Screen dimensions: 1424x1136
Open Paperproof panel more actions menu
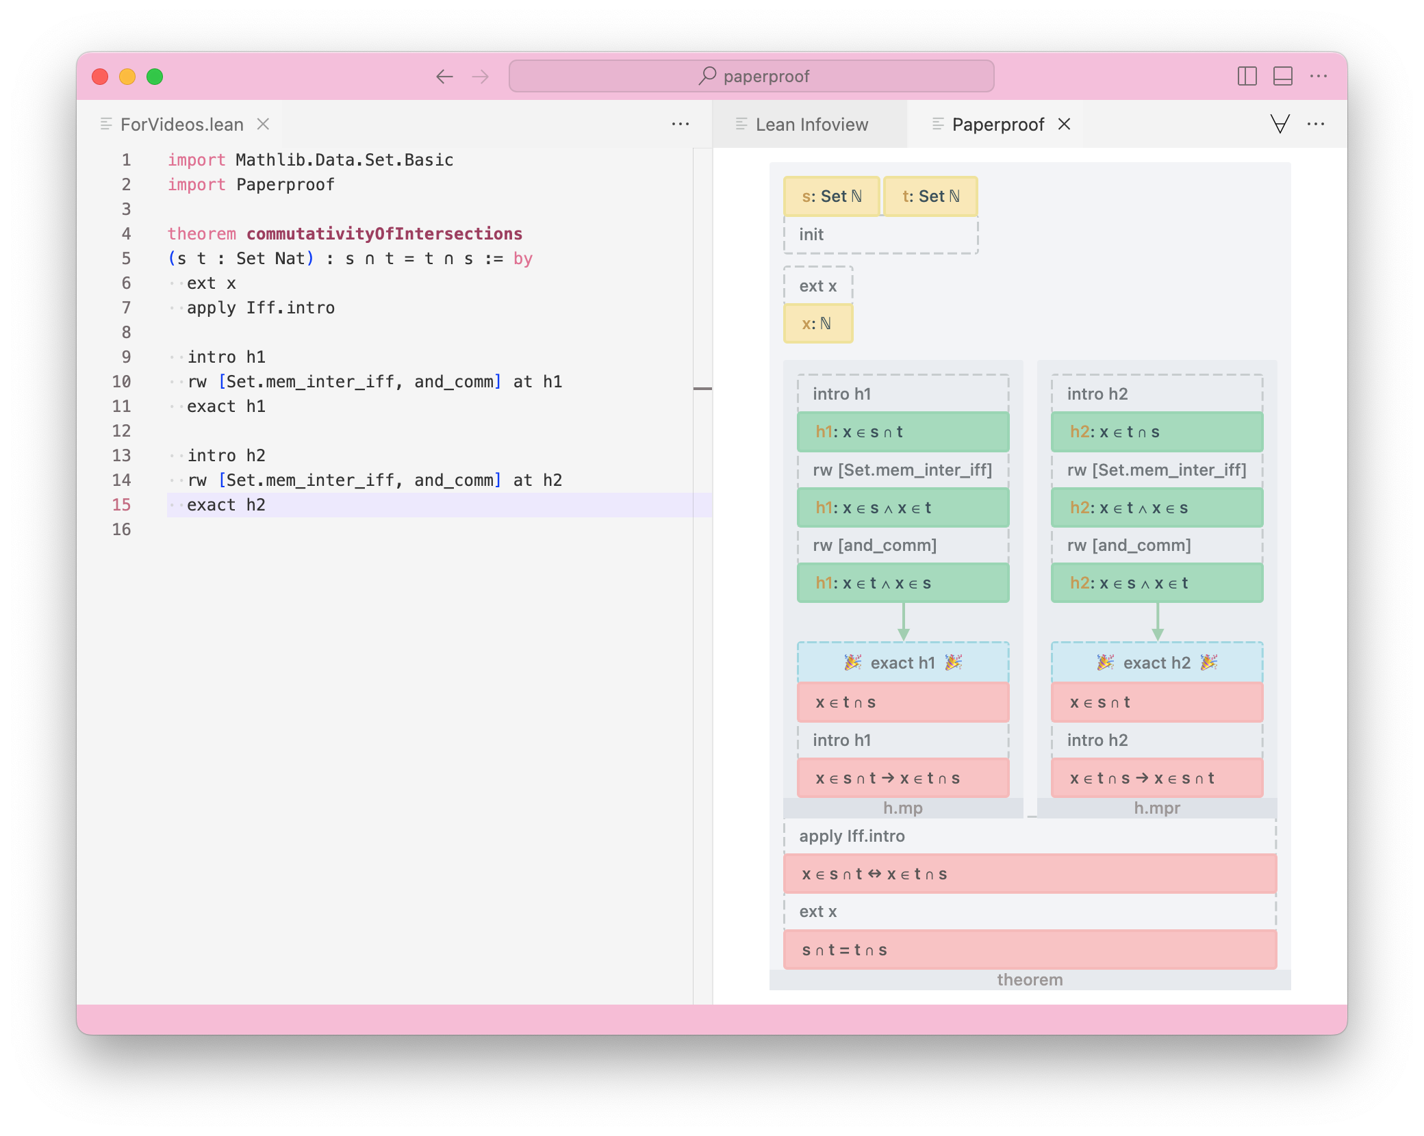1315,124
